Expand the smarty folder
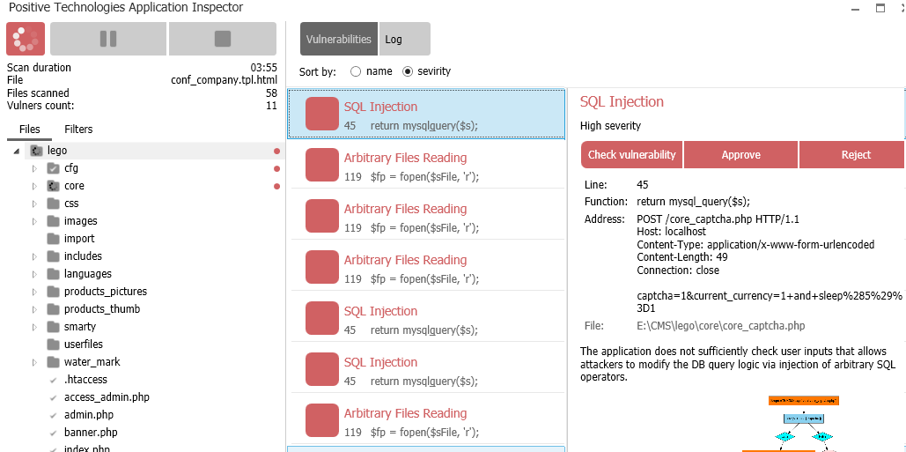906x452 pixels. (x=34, y=327)
